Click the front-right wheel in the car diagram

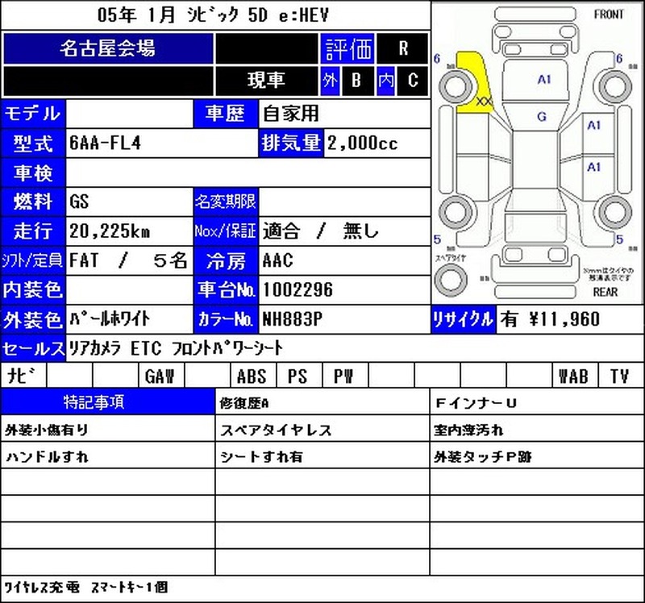pos(614,87)
